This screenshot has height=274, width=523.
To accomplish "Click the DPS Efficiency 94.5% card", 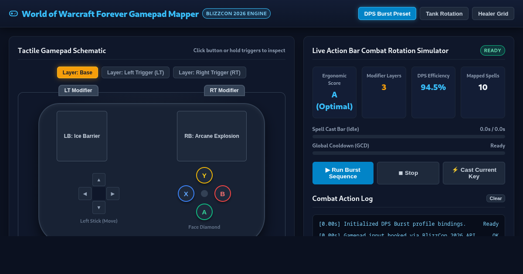I will pos(433,92).
